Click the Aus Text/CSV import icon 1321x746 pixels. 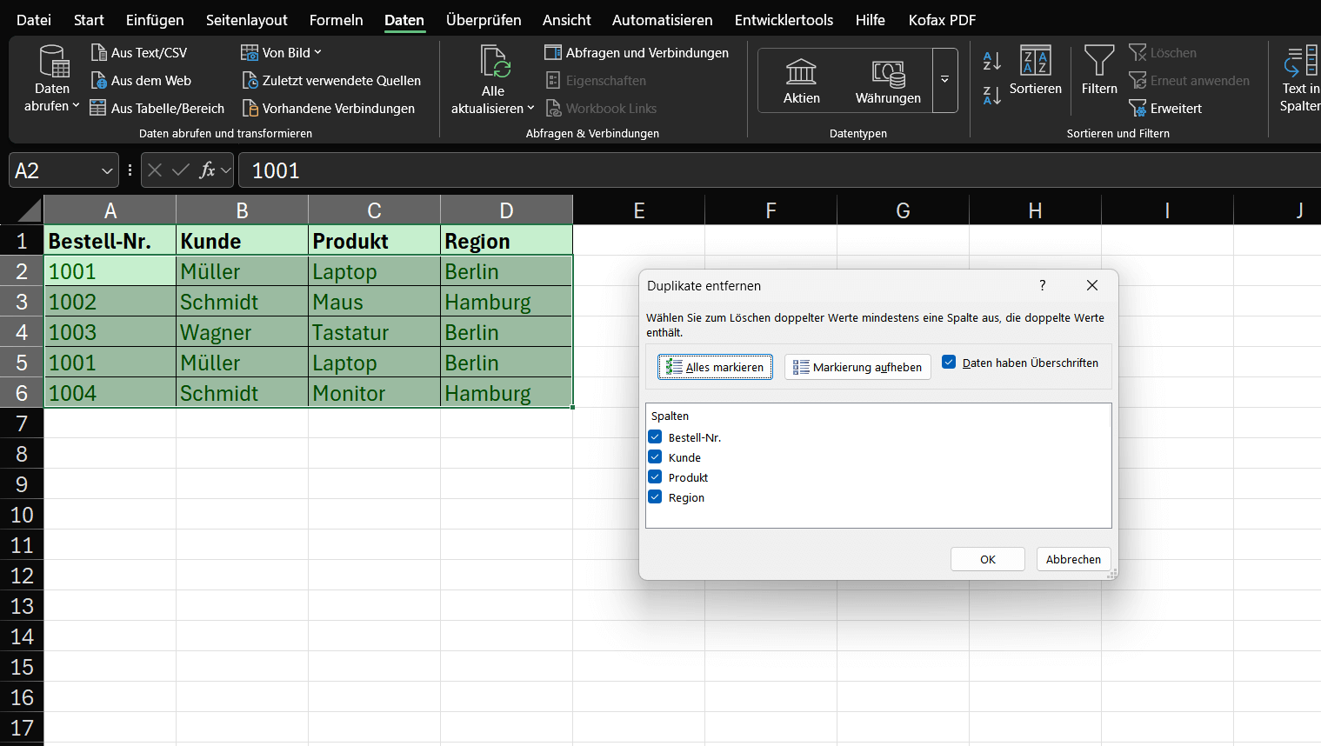(x=139, y=52)
